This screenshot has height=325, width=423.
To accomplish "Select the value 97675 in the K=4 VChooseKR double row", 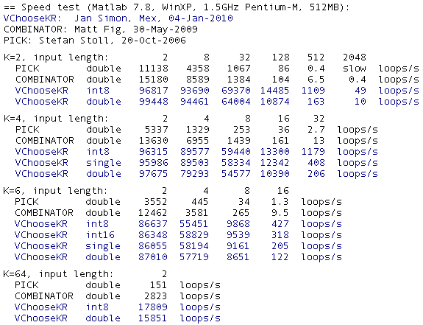I will coord(154,174).
